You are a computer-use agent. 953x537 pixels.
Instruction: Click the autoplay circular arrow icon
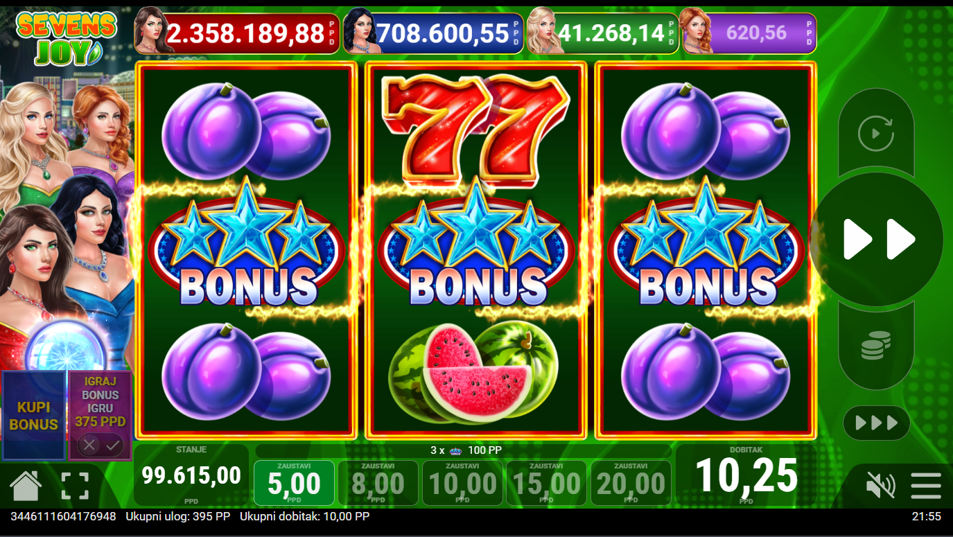tap(876, 133)
